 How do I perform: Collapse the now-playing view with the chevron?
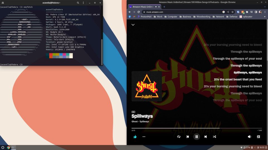(x=133, y=25)
